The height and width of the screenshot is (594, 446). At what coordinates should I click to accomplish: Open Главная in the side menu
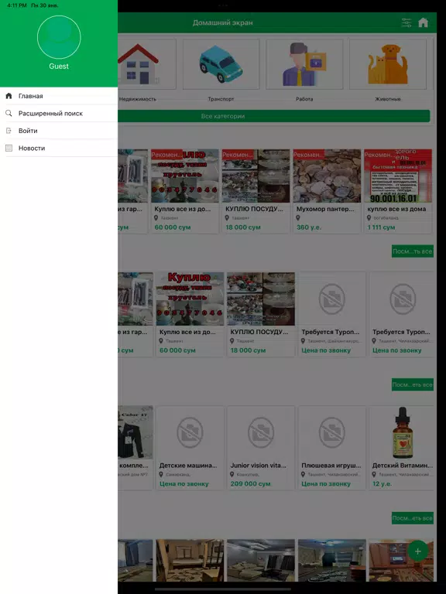click(x=59, y=96)
